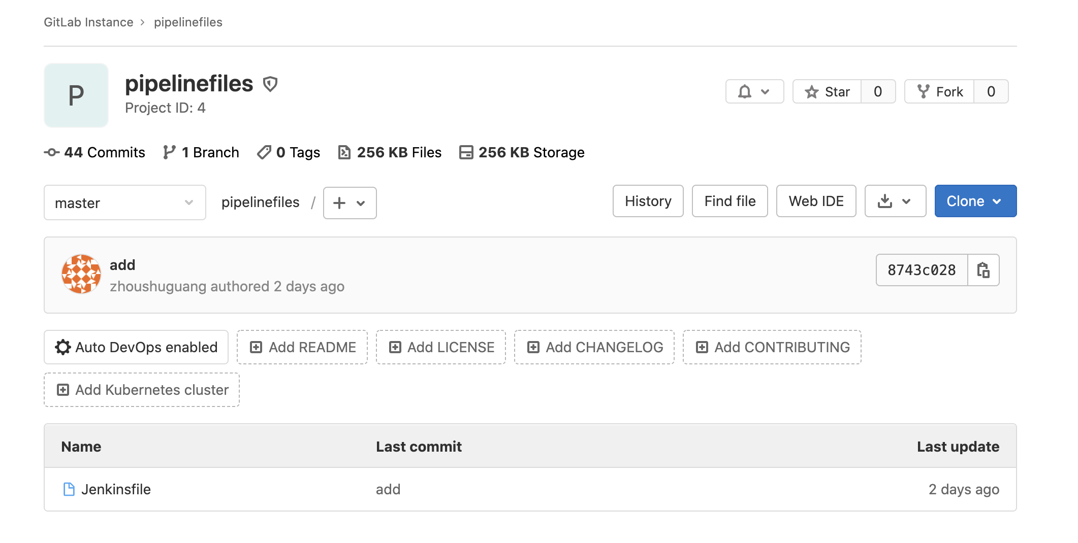Click the plus add-file dropdown button

point(350,203)
